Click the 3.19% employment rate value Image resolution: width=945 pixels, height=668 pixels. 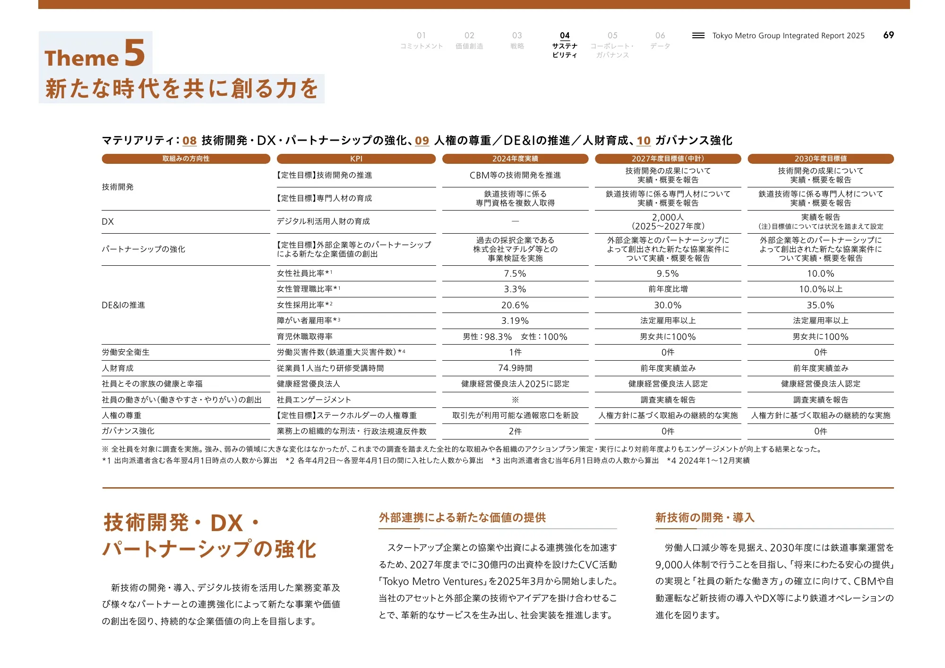[515, 321]
